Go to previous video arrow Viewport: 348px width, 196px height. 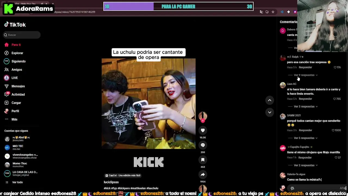(270, 100)
